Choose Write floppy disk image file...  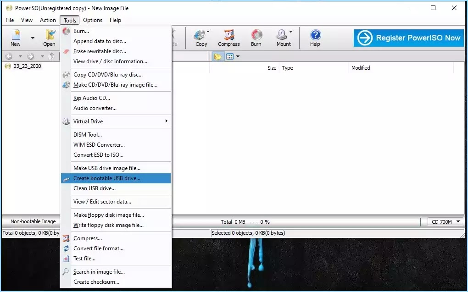click(116, 225)
